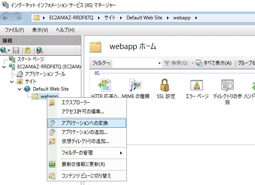Viewport: 255px width, 185px height.
Task: Choose エクスプローラー from context menu
Action: (87, 103)
